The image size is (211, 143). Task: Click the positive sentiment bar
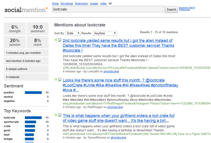pos(33,92)
